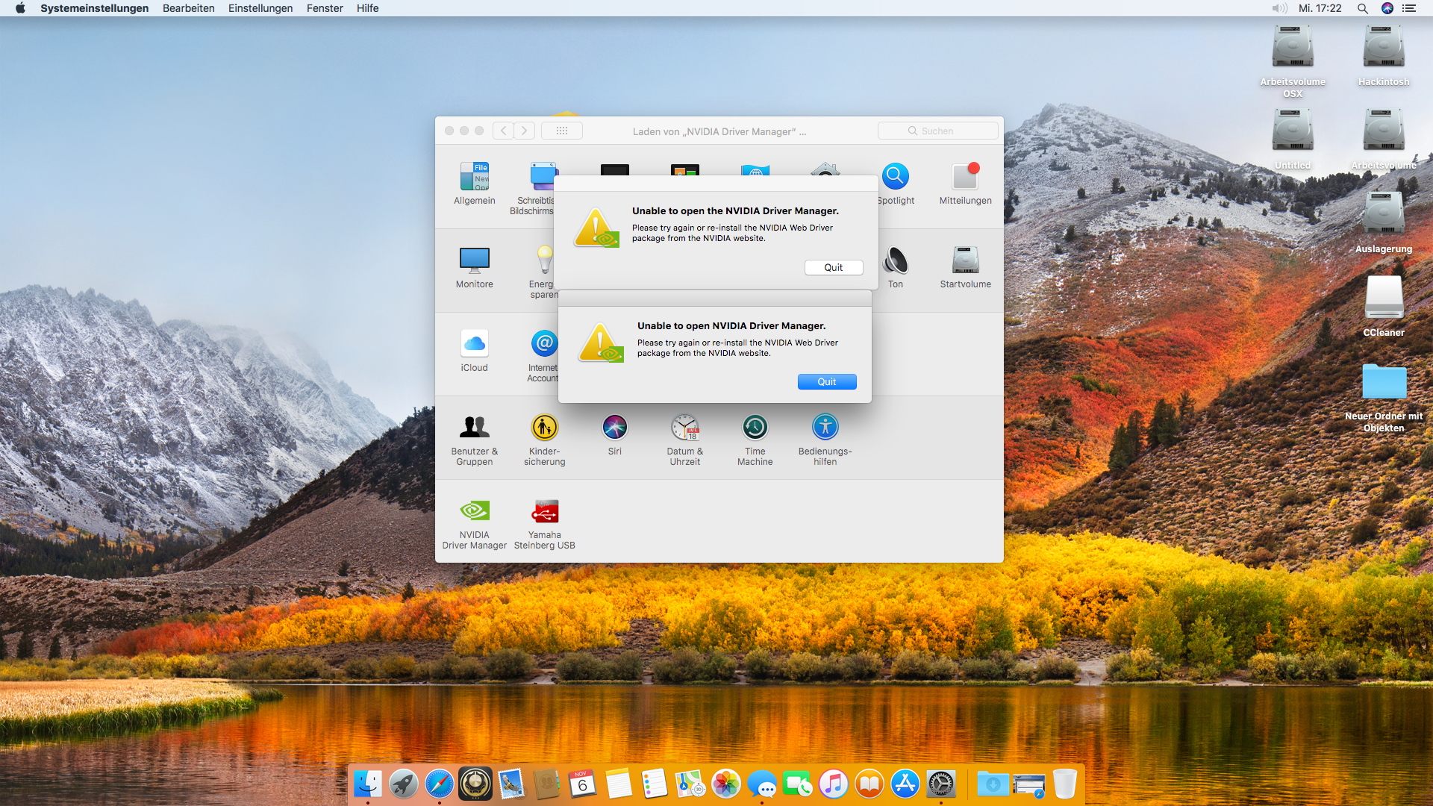Open Finder from the Dock
This screenshot has height=806, width=1433.
368,784
